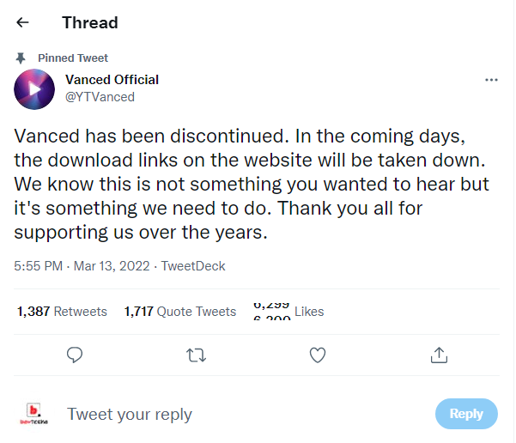Click the tweet's main body text
516x443 pixels.
pos(249,185)
